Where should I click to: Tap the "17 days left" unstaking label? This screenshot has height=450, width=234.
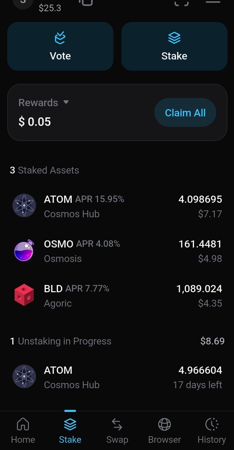click(197, 385)
